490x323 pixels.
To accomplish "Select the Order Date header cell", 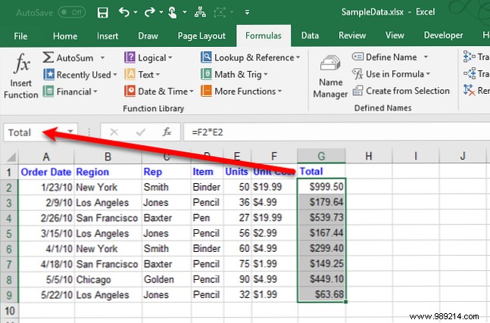I will click(46, 172).
